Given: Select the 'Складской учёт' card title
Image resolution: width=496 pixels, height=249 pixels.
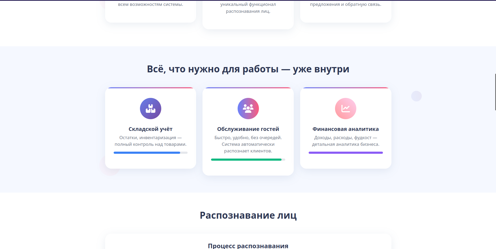Looking at the screenshot, I should click(151, 129).
